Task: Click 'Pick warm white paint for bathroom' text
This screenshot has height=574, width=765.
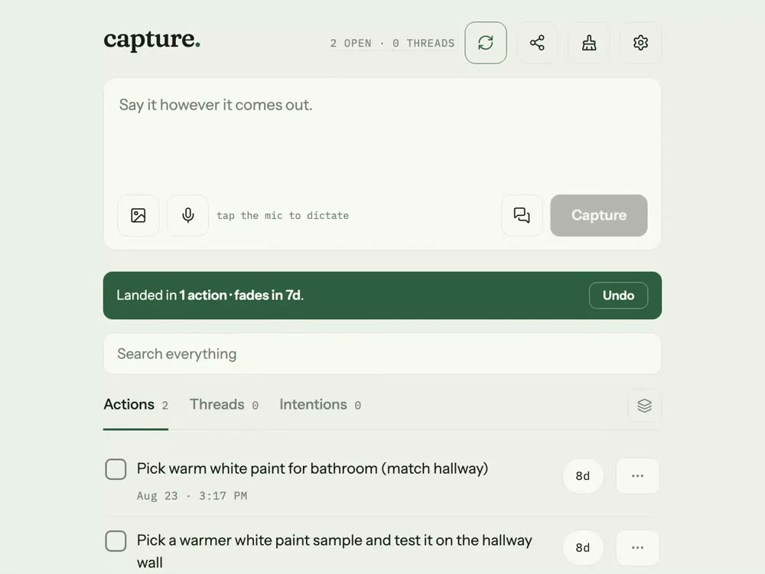Action: click(312, 468)
